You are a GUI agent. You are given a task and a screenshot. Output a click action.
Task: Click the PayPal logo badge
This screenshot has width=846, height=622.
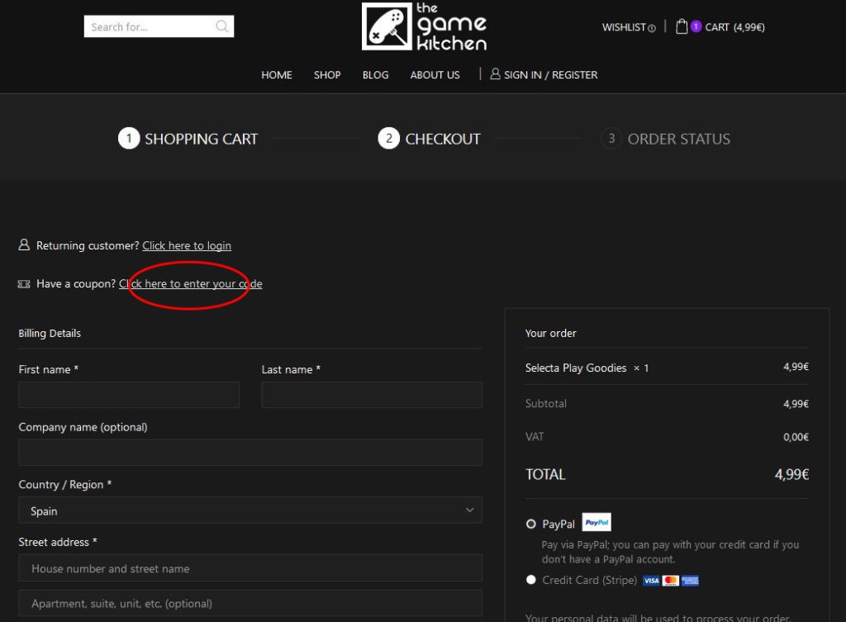596,523
